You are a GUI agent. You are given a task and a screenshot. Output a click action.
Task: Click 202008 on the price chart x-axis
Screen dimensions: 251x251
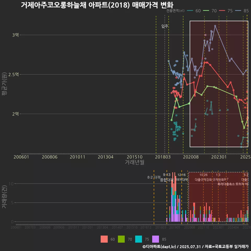point(191,157)
